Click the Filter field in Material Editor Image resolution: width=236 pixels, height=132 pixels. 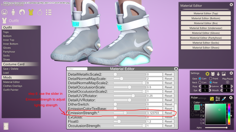point(77,69)
